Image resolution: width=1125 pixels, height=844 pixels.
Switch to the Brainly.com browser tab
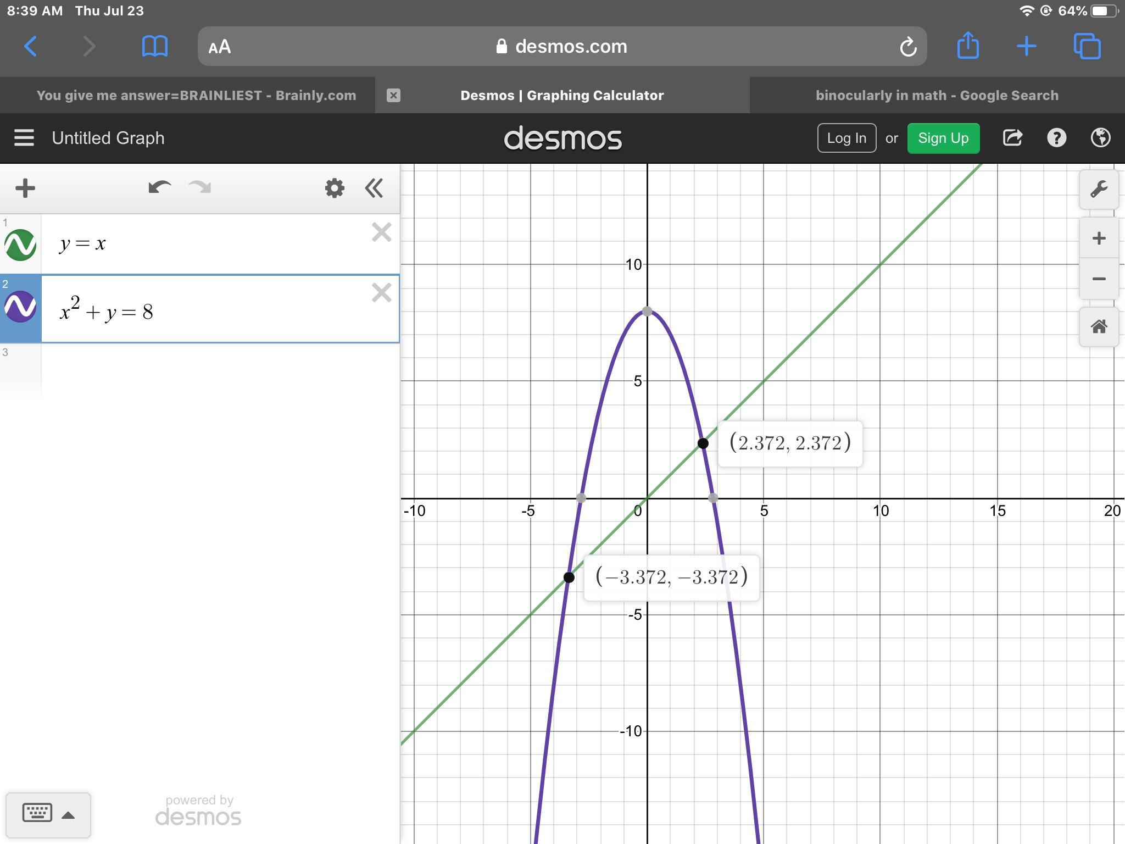[196, 96]
